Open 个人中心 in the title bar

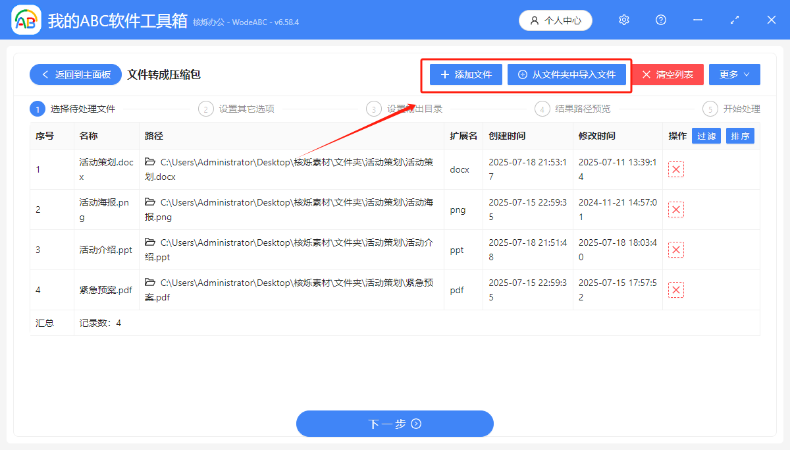555,20
